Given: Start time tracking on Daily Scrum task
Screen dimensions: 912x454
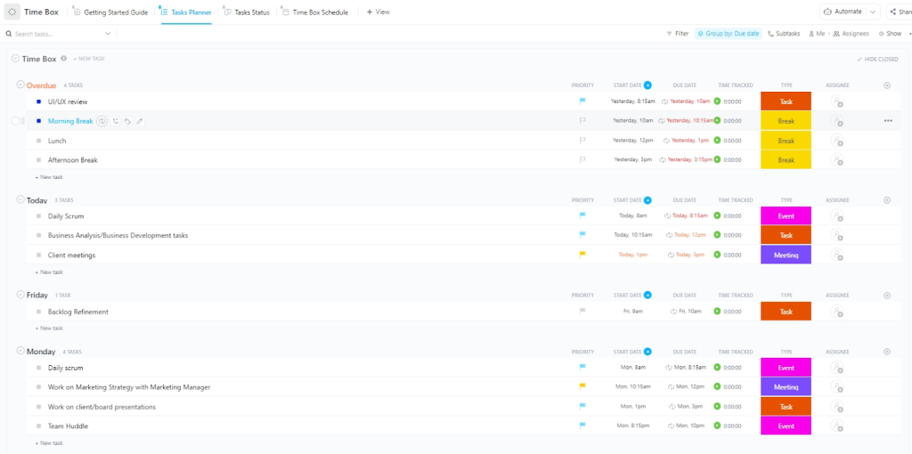Looking at the screenshot, I should point(717,215).
